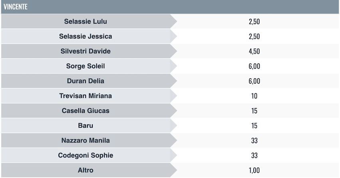Click the Selassie Lulu name label
Image resolution: width=340 pixels, height=178 pixels.
click(85, 22)
